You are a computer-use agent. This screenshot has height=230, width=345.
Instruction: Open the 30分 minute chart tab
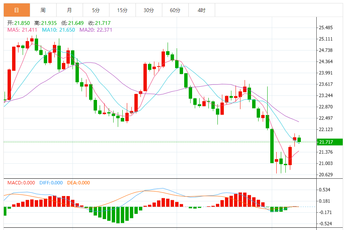(x=149, y=10)
